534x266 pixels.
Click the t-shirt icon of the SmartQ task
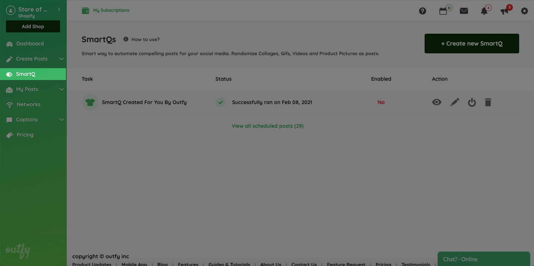point(90,102)
